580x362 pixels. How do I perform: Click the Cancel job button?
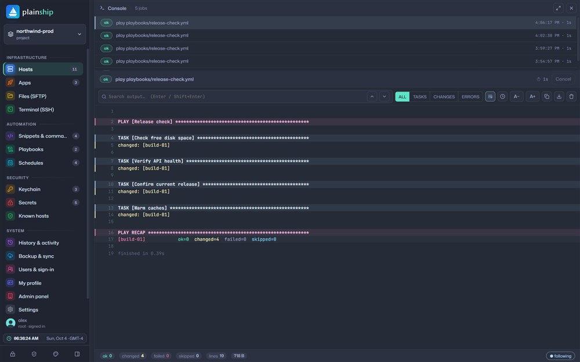coord(563,79)
